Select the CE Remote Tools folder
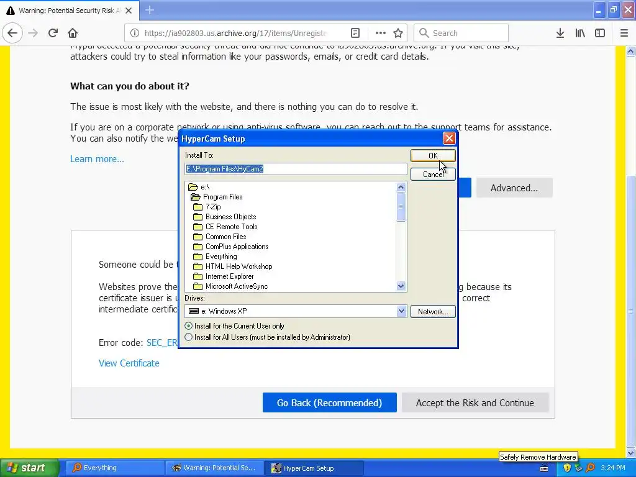The image size is (636, 477). 225,227
